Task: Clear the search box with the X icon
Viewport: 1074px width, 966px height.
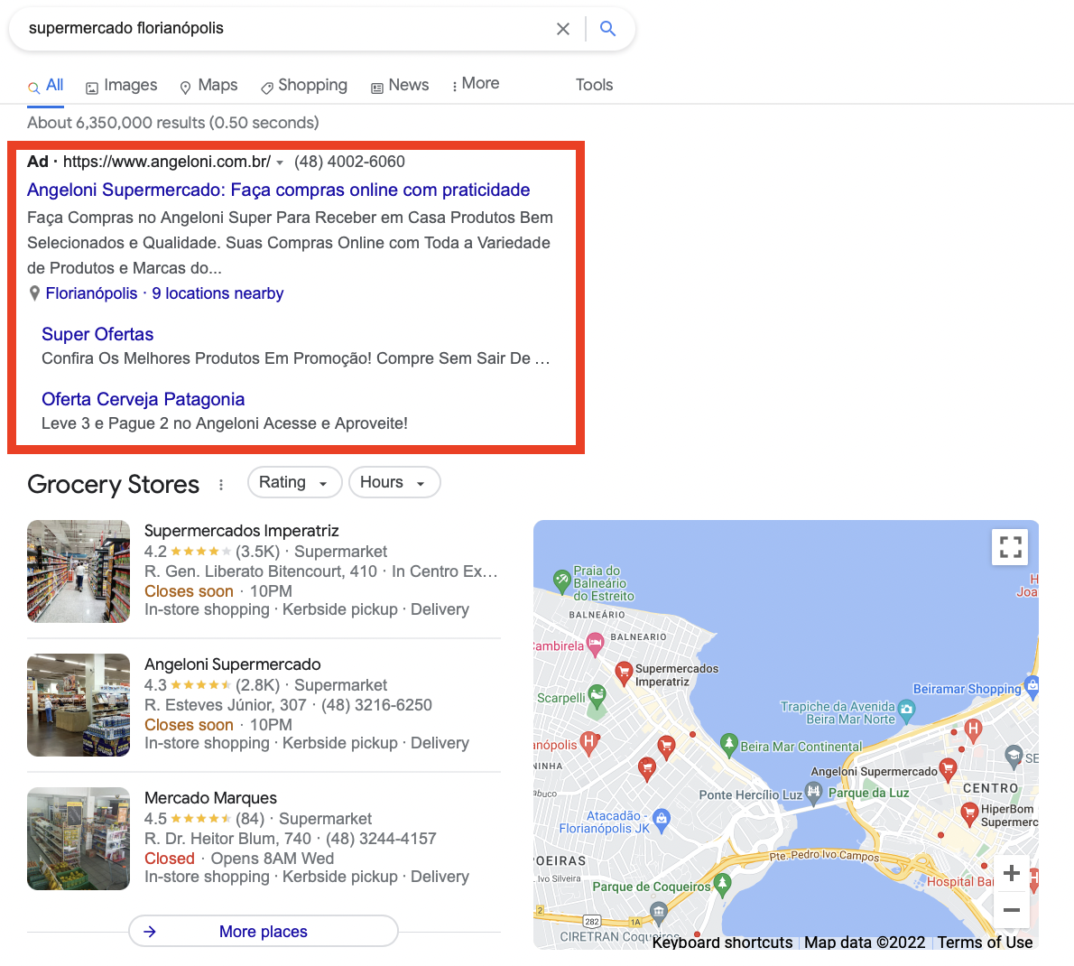Action: tap(562, 29)
